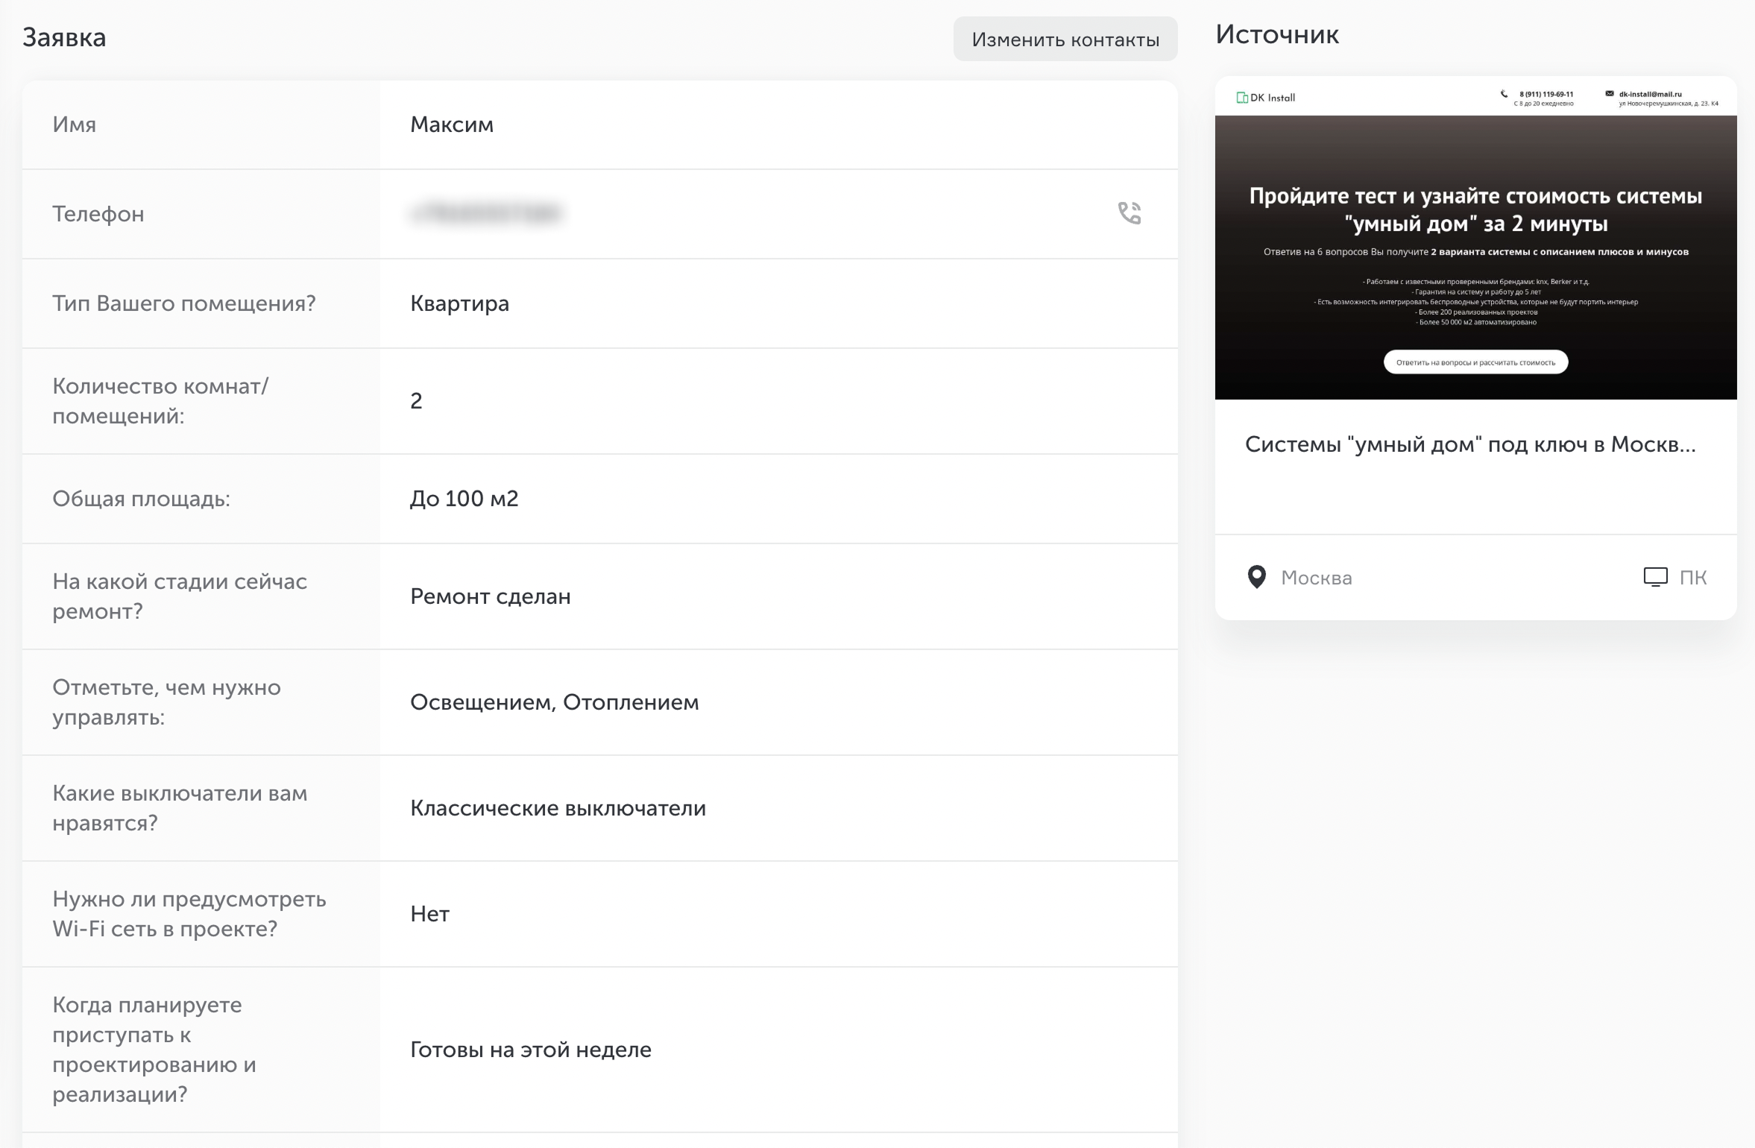The height and width of the screenshot is (1148, 1755).
Task: Select the До 100 м2 value
Action: pyautogui.click(x=464, y=499)
